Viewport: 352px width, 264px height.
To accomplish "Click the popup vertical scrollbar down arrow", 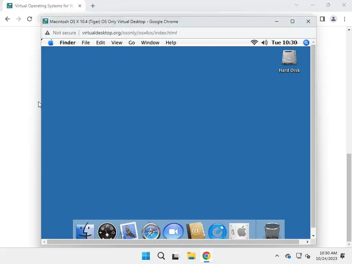I will point(313,236).
